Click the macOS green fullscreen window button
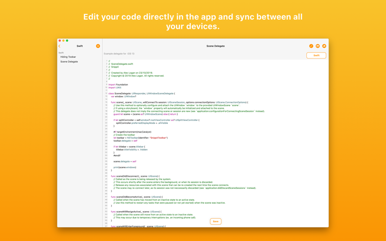This screenshot has width=386, height=241. [x=67, y=40]
